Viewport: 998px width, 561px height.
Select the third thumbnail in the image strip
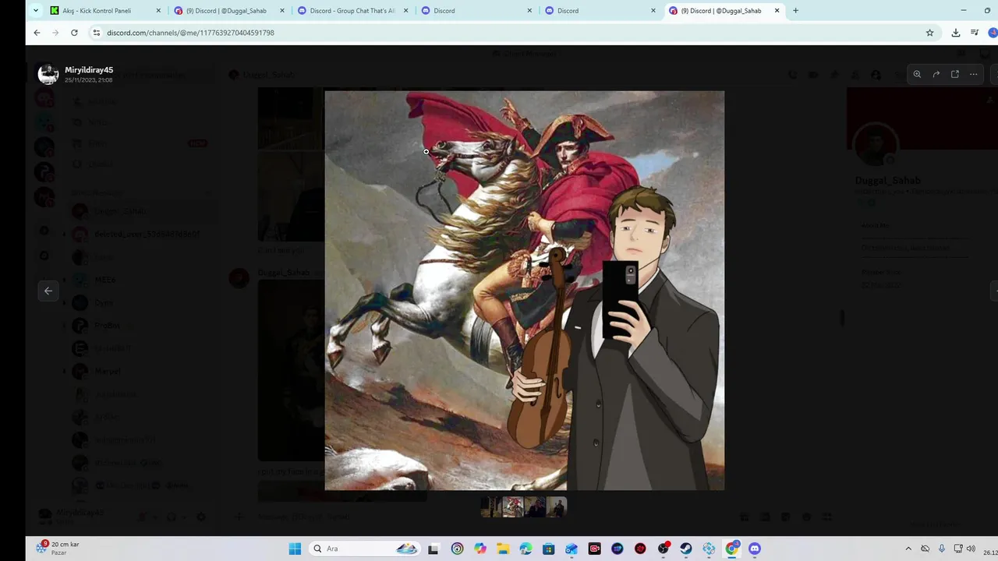click(535, 507)
